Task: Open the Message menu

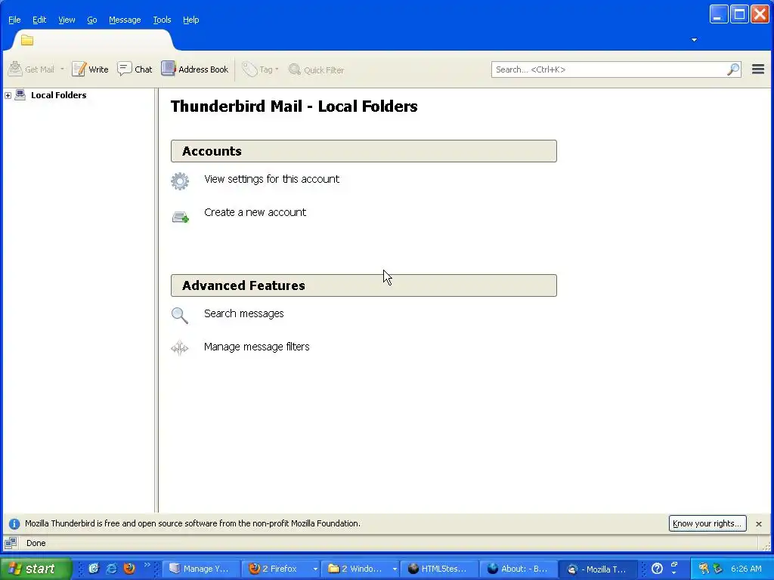Action: [x=125, y=20]
